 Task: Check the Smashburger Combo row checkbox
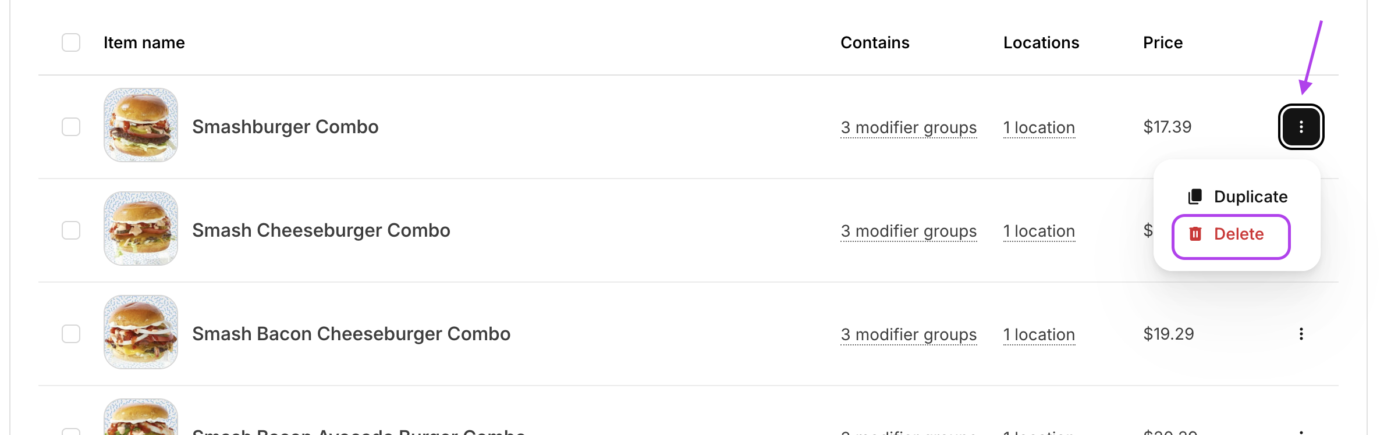click(x=71, y=127)
